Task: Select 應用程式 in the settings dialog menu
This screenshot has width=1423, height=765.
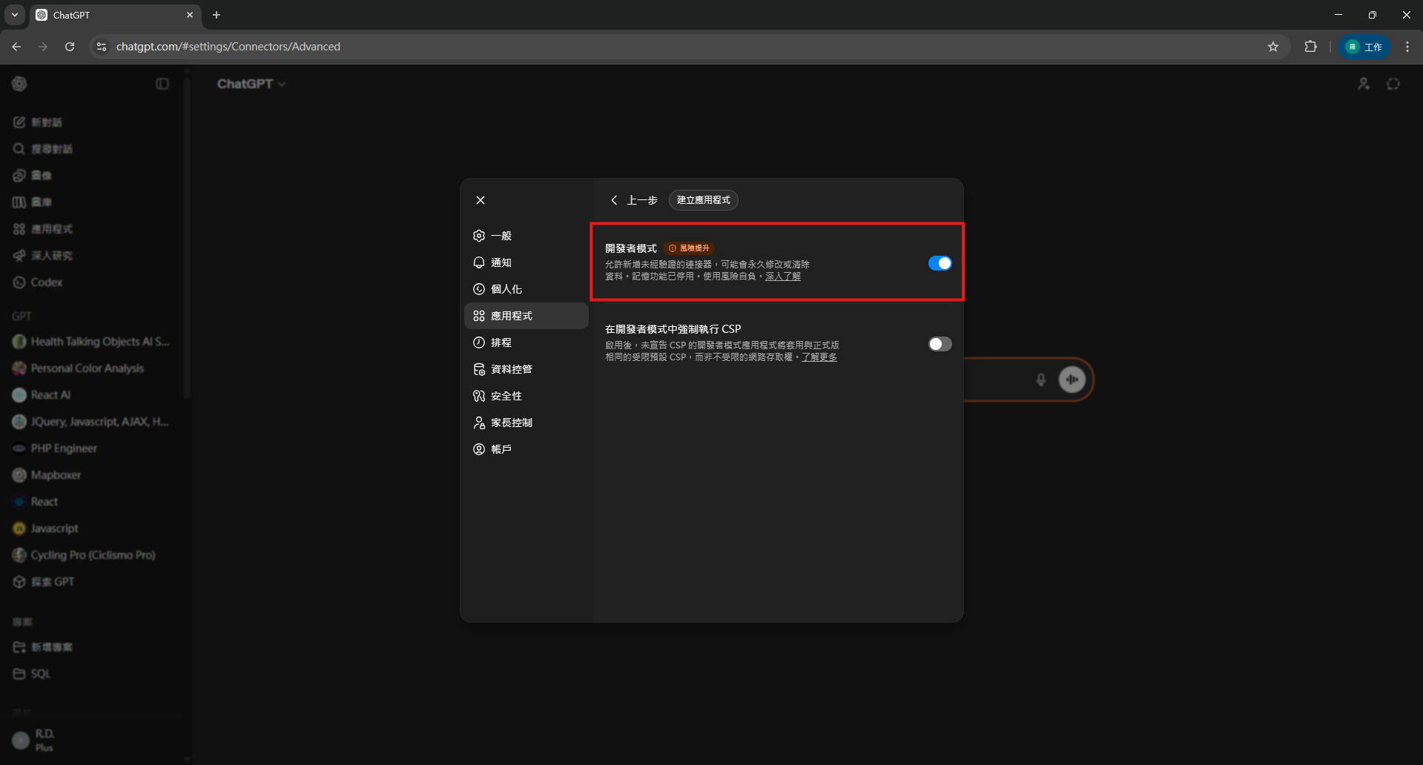Action: (526, 316)
